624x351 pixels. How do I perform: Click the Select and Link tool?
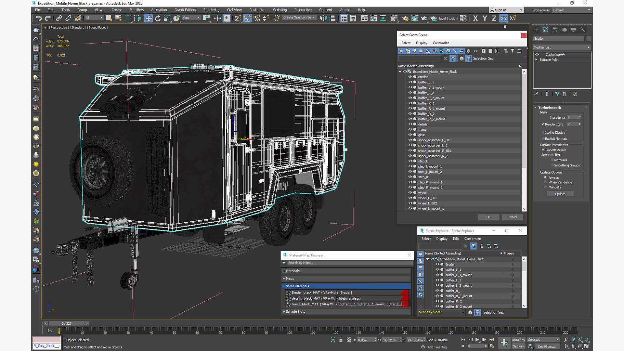click(59, 18)
